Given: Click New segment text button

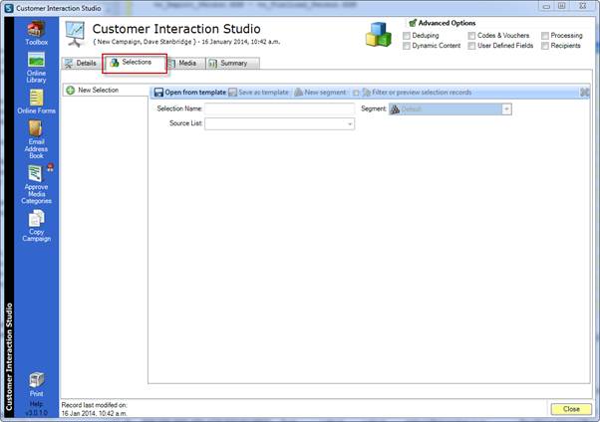Looking at the screenshot, I should click(325, 93).
